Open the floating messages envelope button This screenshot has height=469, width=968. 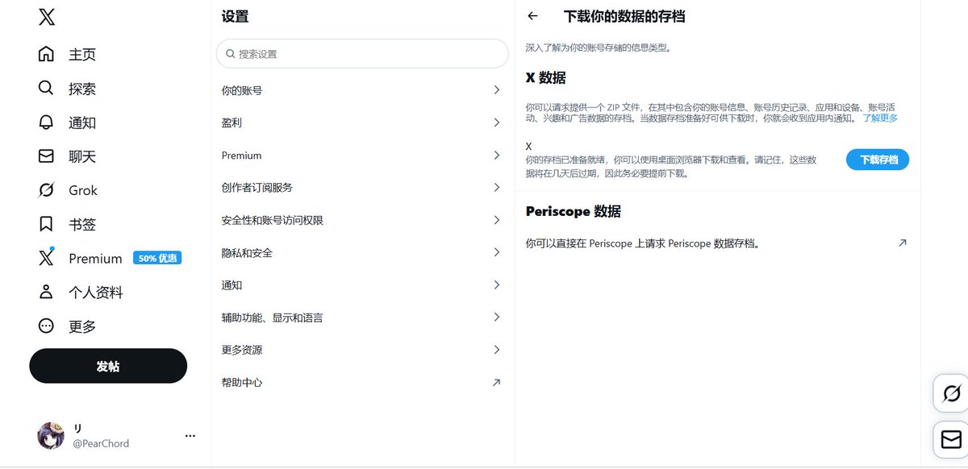(x=951, y=439)
